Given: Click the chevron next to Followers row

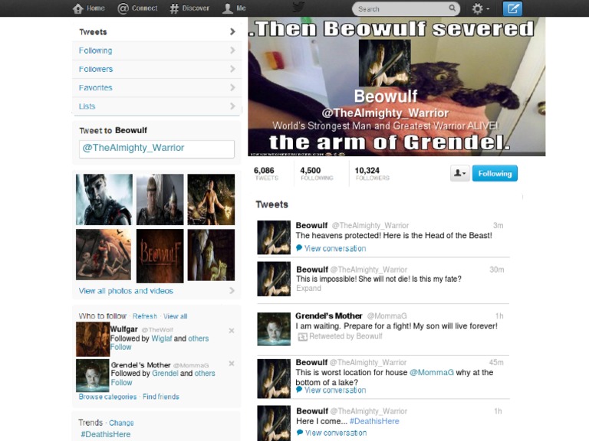Looking at the screenshot, I should coord(232,69).
